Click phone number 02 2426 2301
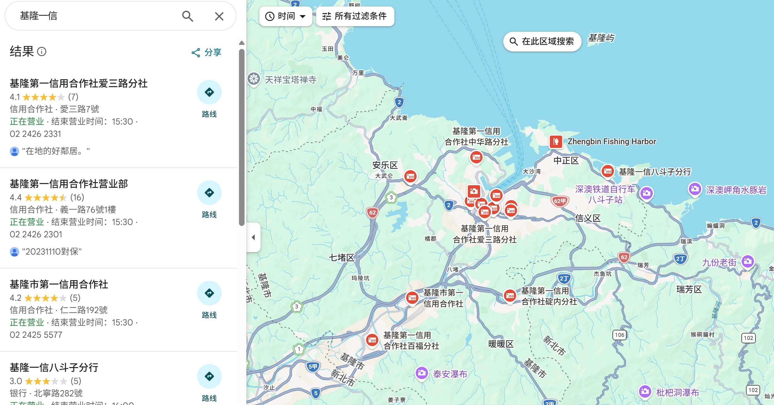Screen dimensions: 774x405 pyautogui.click(x=36, y=235)
